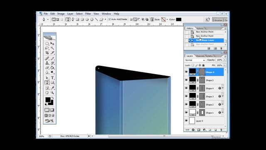The height and width of the screenshot is (150, 266).
Task: Select the Eyedropper tool
Action: [52, 88]
